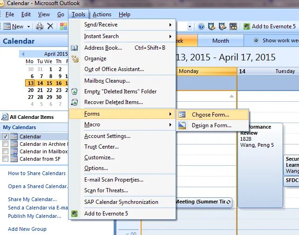299x235 pixels.
Task: Click the Evernote elephant icon in Tools menu
Action: pos(75,214)
